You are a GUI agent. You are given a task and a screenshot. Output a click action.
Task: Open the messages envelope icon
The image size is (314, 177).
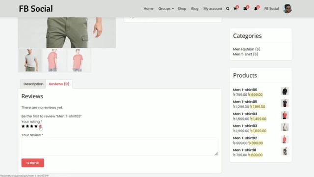245,9
